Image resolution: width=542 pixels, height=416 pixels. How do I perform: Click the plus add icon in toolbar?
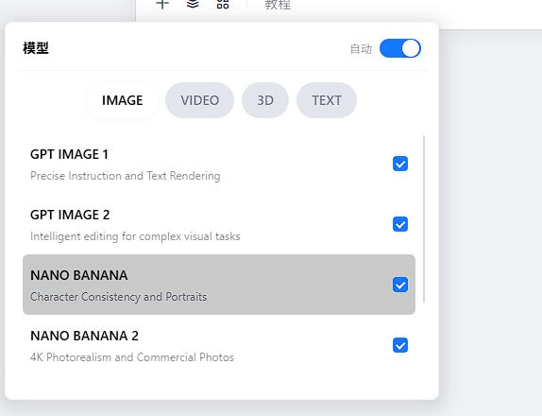pos(162,4)
